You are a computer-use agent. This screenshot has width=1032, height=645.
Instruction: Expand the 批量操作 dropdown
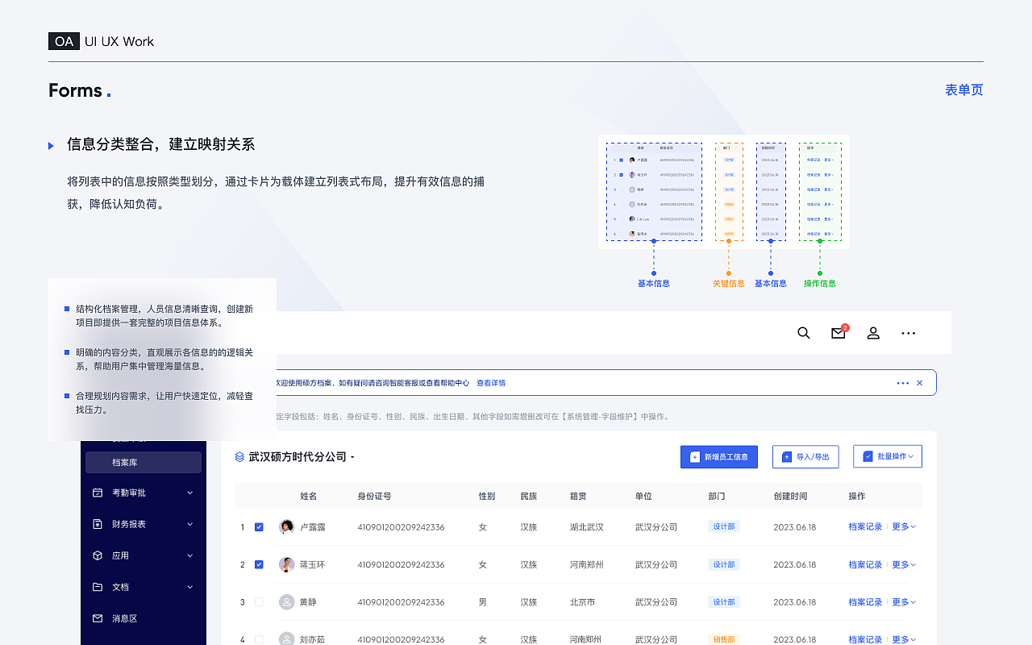887,456
